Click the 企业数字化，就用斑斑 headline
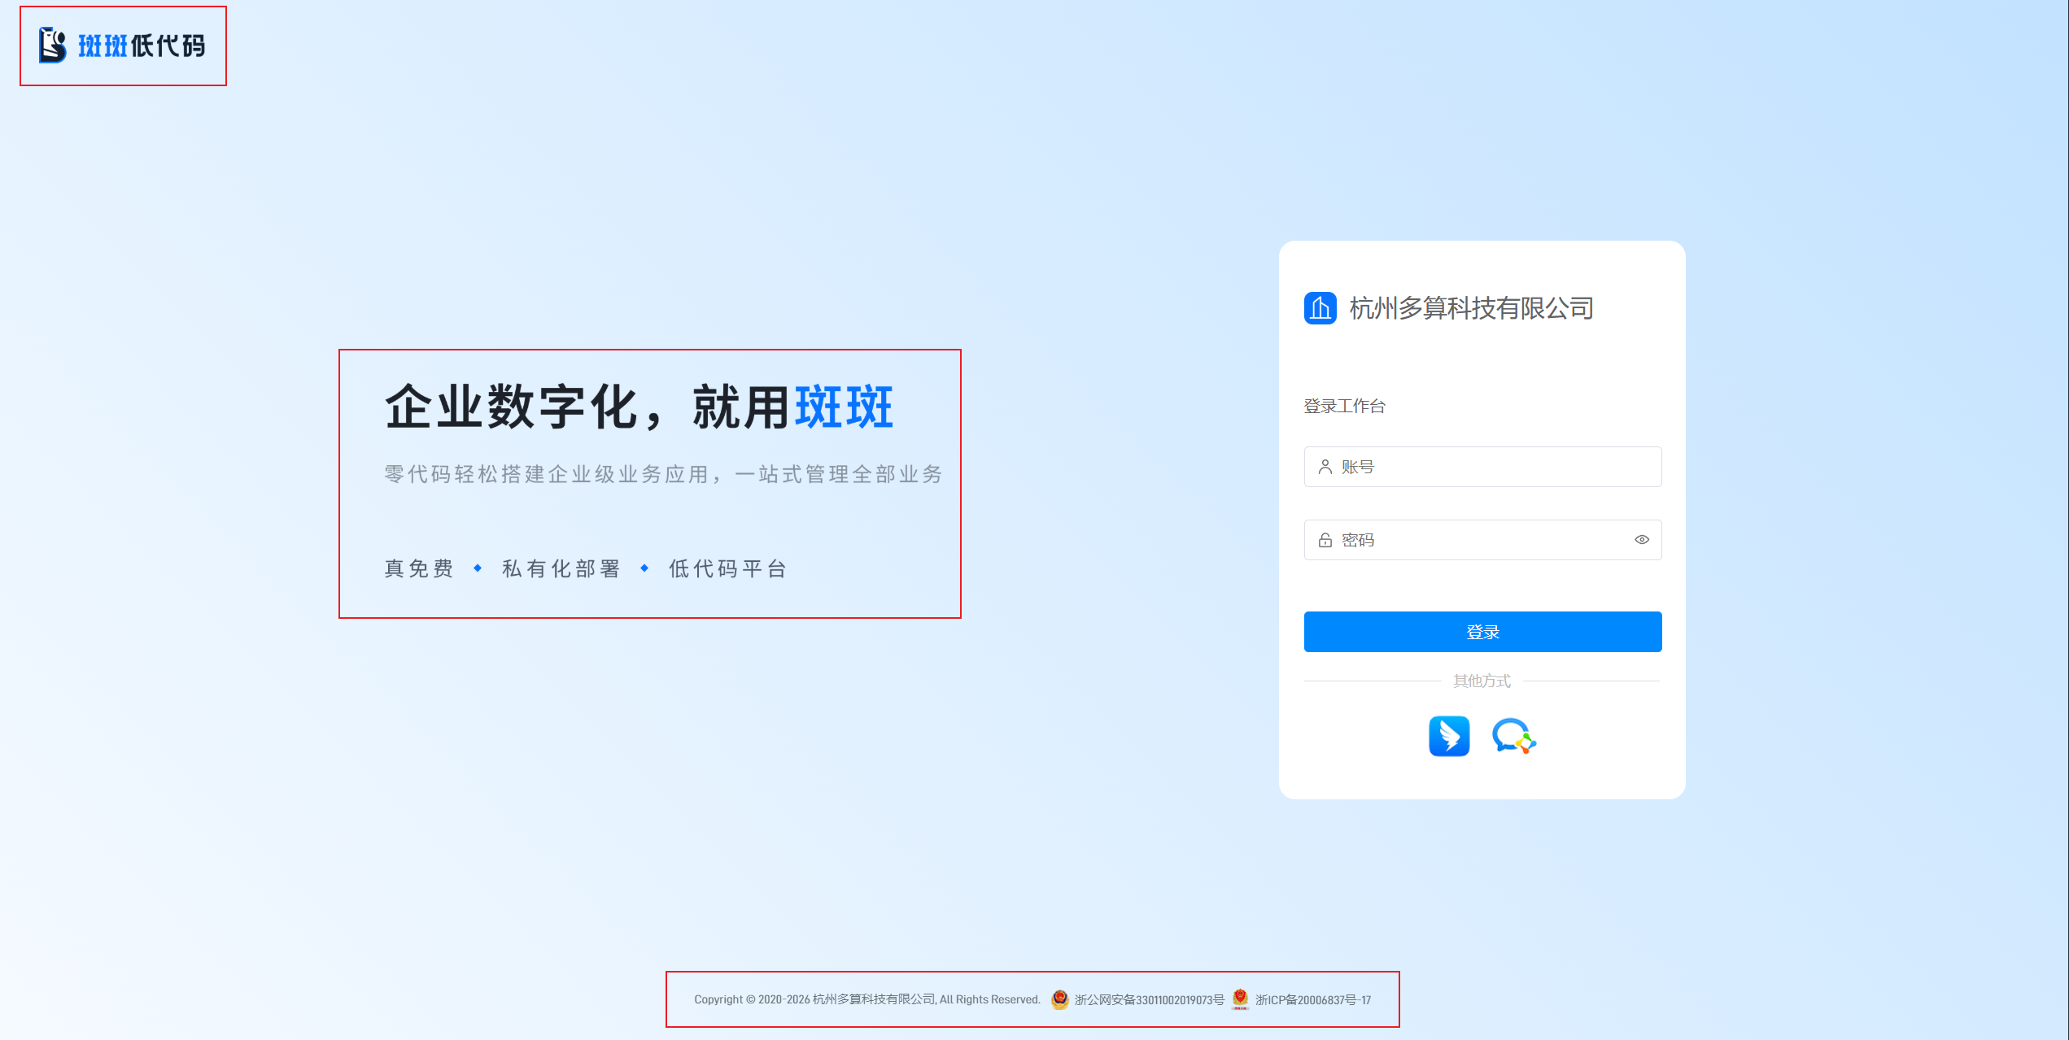 [639, 407]
